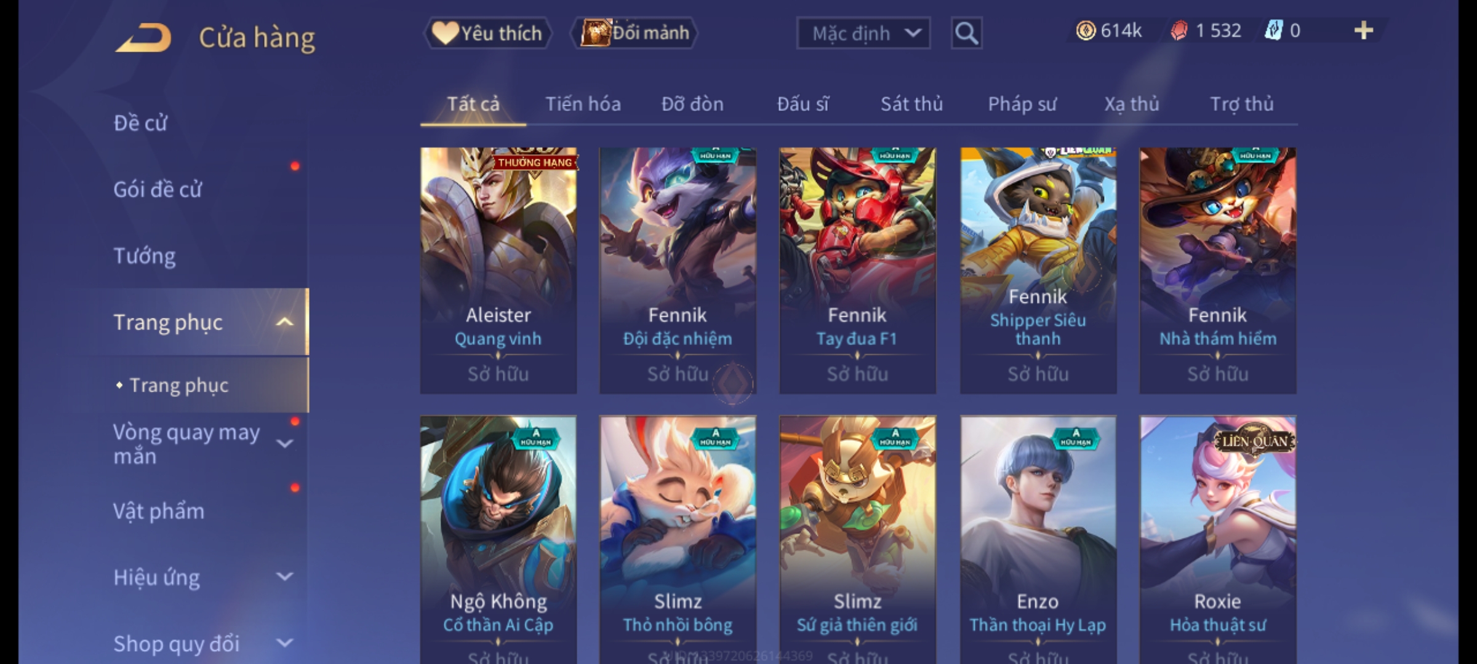This screenshot has width=1477, height=664.
Task: Open Gói đề cử in sidebar
Action: point(158,189)
